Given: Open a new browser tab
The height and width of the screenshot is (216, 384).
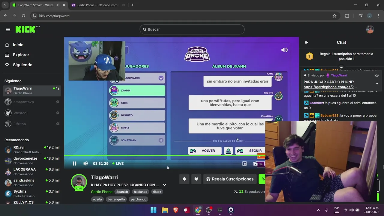Looking at the screenshot, I should (x=133, y=5).
